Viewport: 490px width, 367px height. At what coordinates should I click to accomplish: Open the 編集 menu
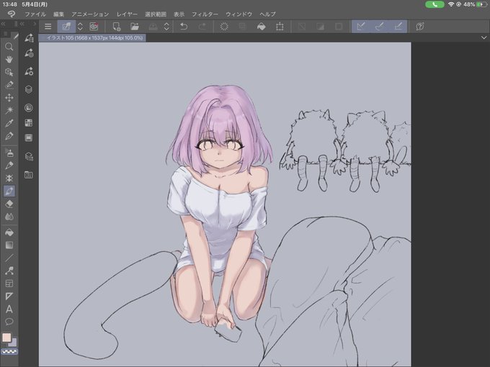58,14
